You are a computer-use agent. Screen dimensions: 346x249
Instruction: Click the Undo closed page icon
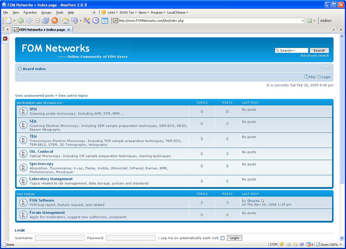[x=74, y=20]
